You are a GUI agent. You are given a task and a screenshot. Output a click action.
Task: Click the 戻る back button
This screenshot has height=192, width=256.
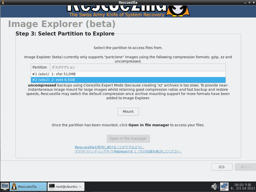point(222,167)
